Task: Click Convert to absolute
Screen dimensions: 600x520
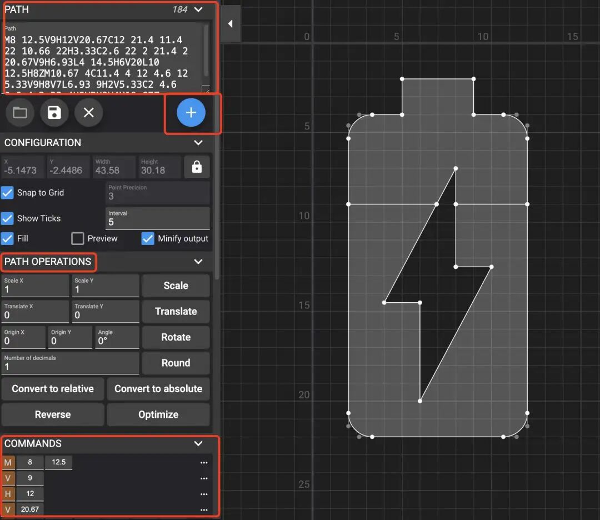Action: tap(158, 389)
